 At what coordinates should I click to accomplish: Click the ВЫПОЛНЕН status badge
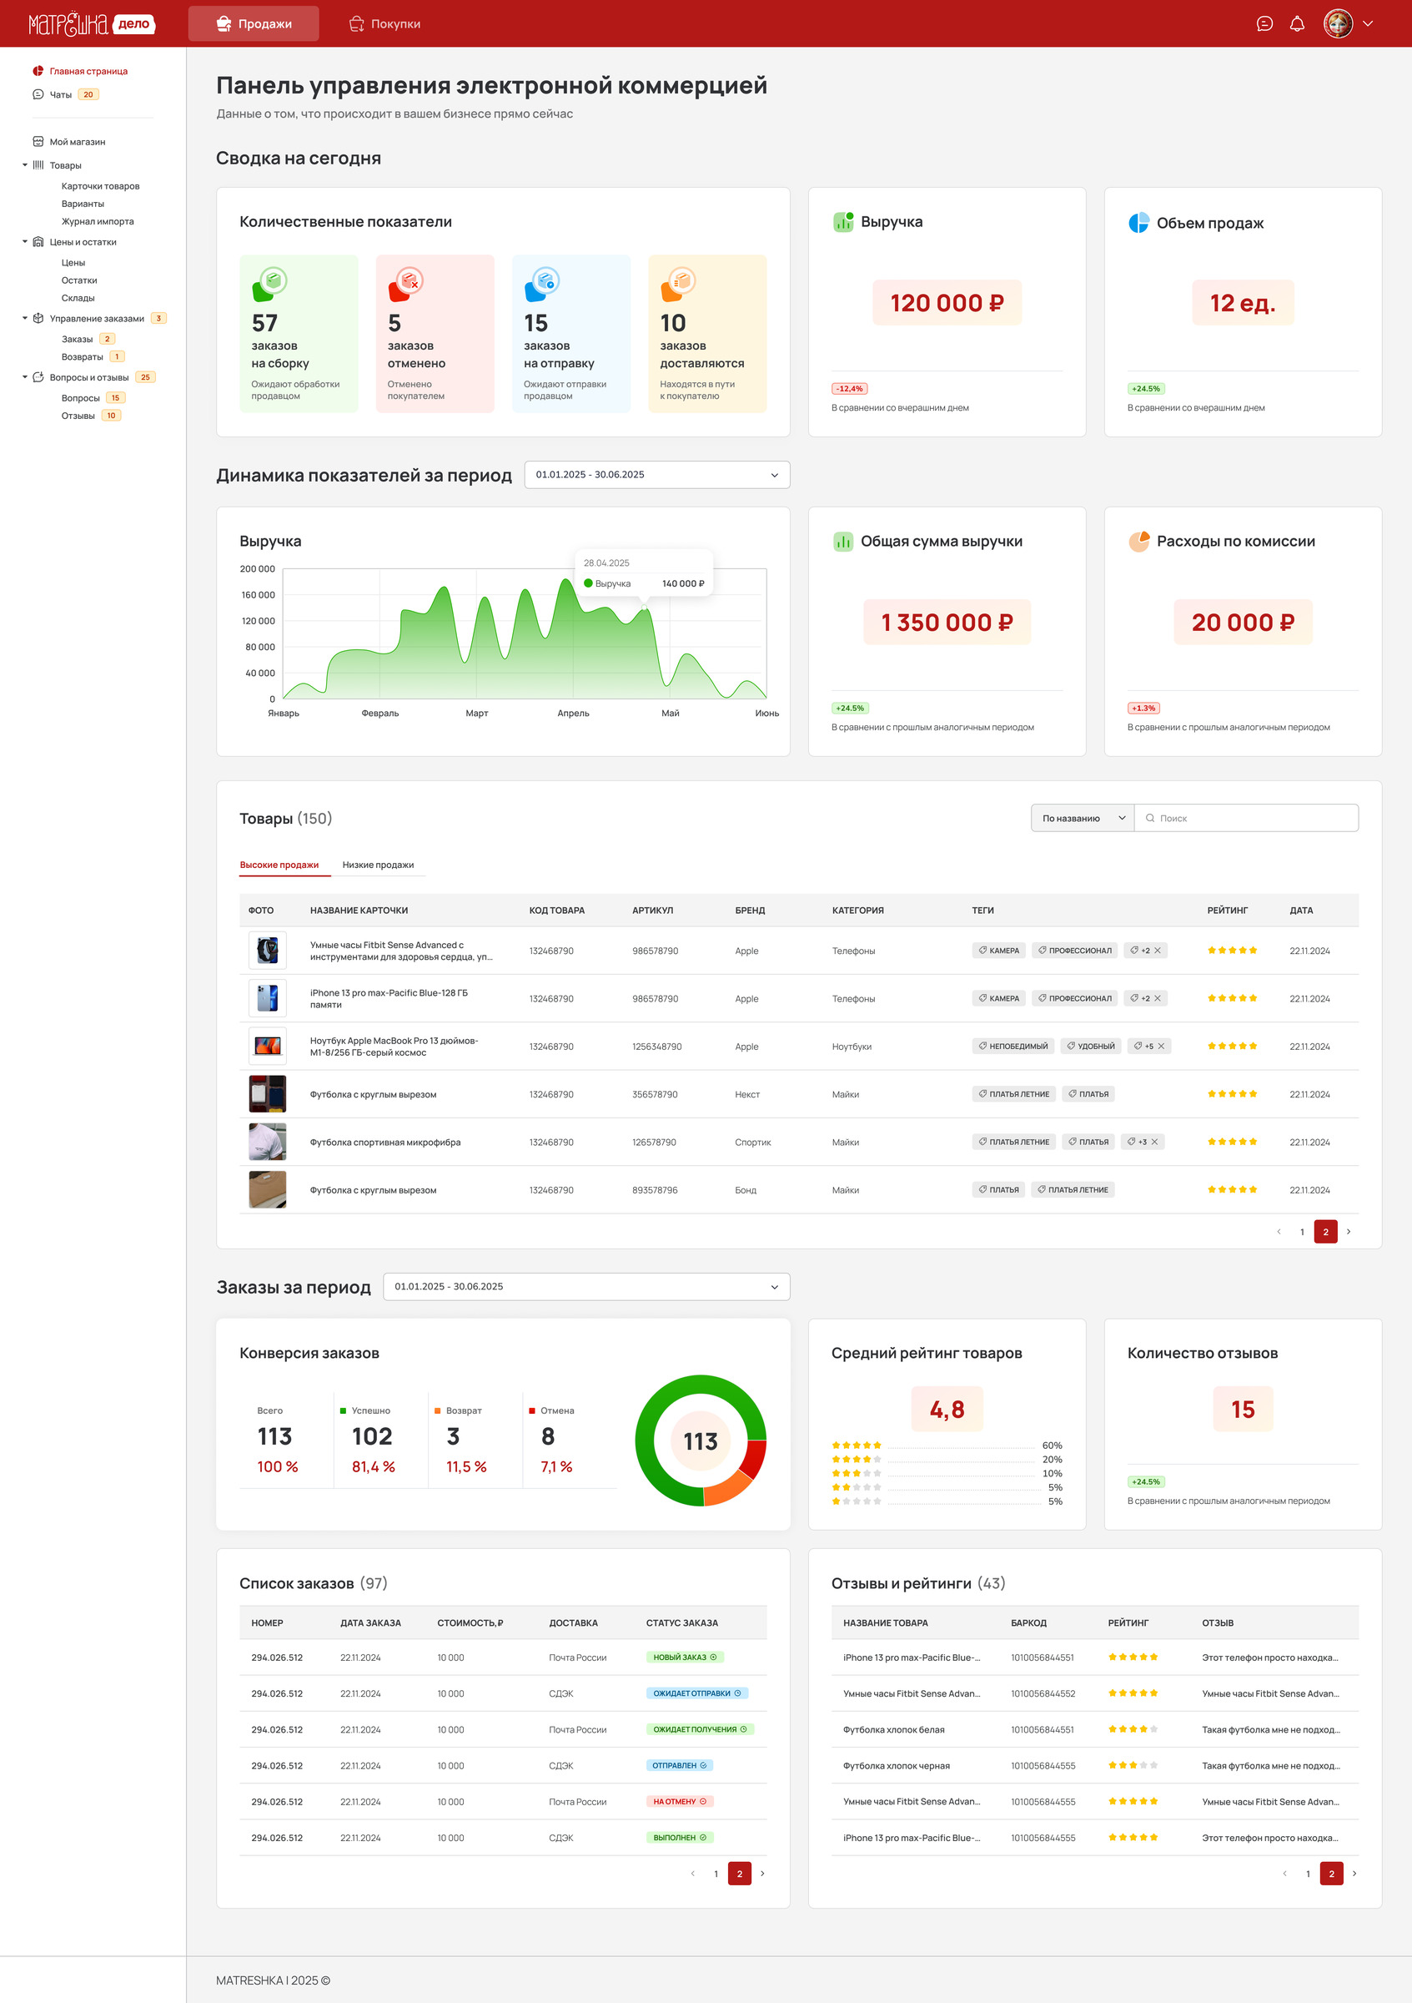click(680, 1837)
